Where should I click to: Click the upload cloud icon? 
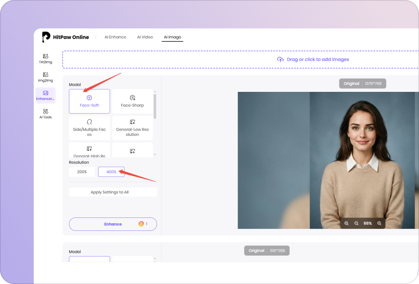point(280,59)
